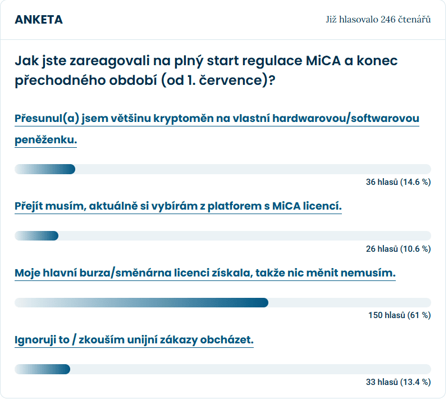Click the '26 hlasů (10.6 %)' label
Viewport: 448px width, 399px height.
pyautogui.click(x=398, y=249)
